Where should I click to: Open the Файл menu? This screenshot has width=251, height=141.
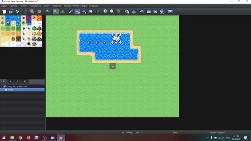pyautogui.click(x=4, y=6)
